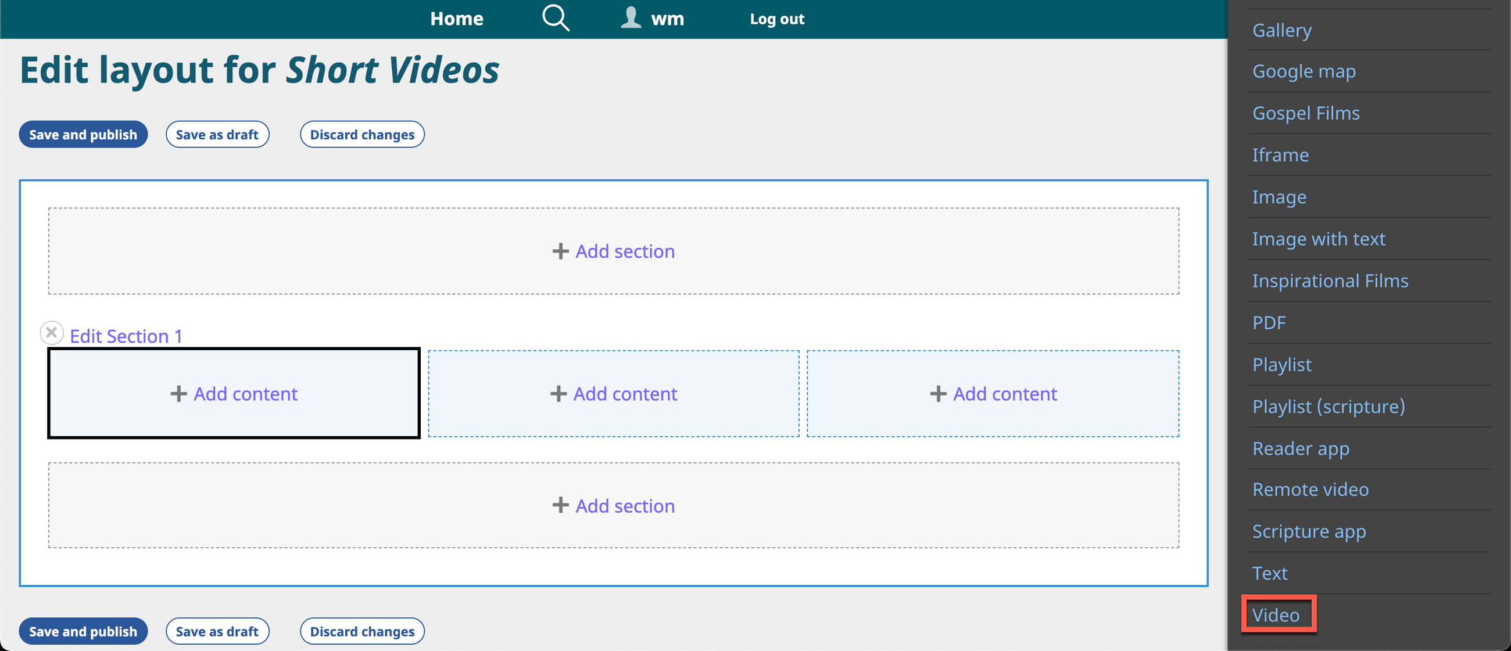This screenshot has width=1511, height=651.
Task: Click plus icon in middle Add content
Action: (x=558, y=394)
